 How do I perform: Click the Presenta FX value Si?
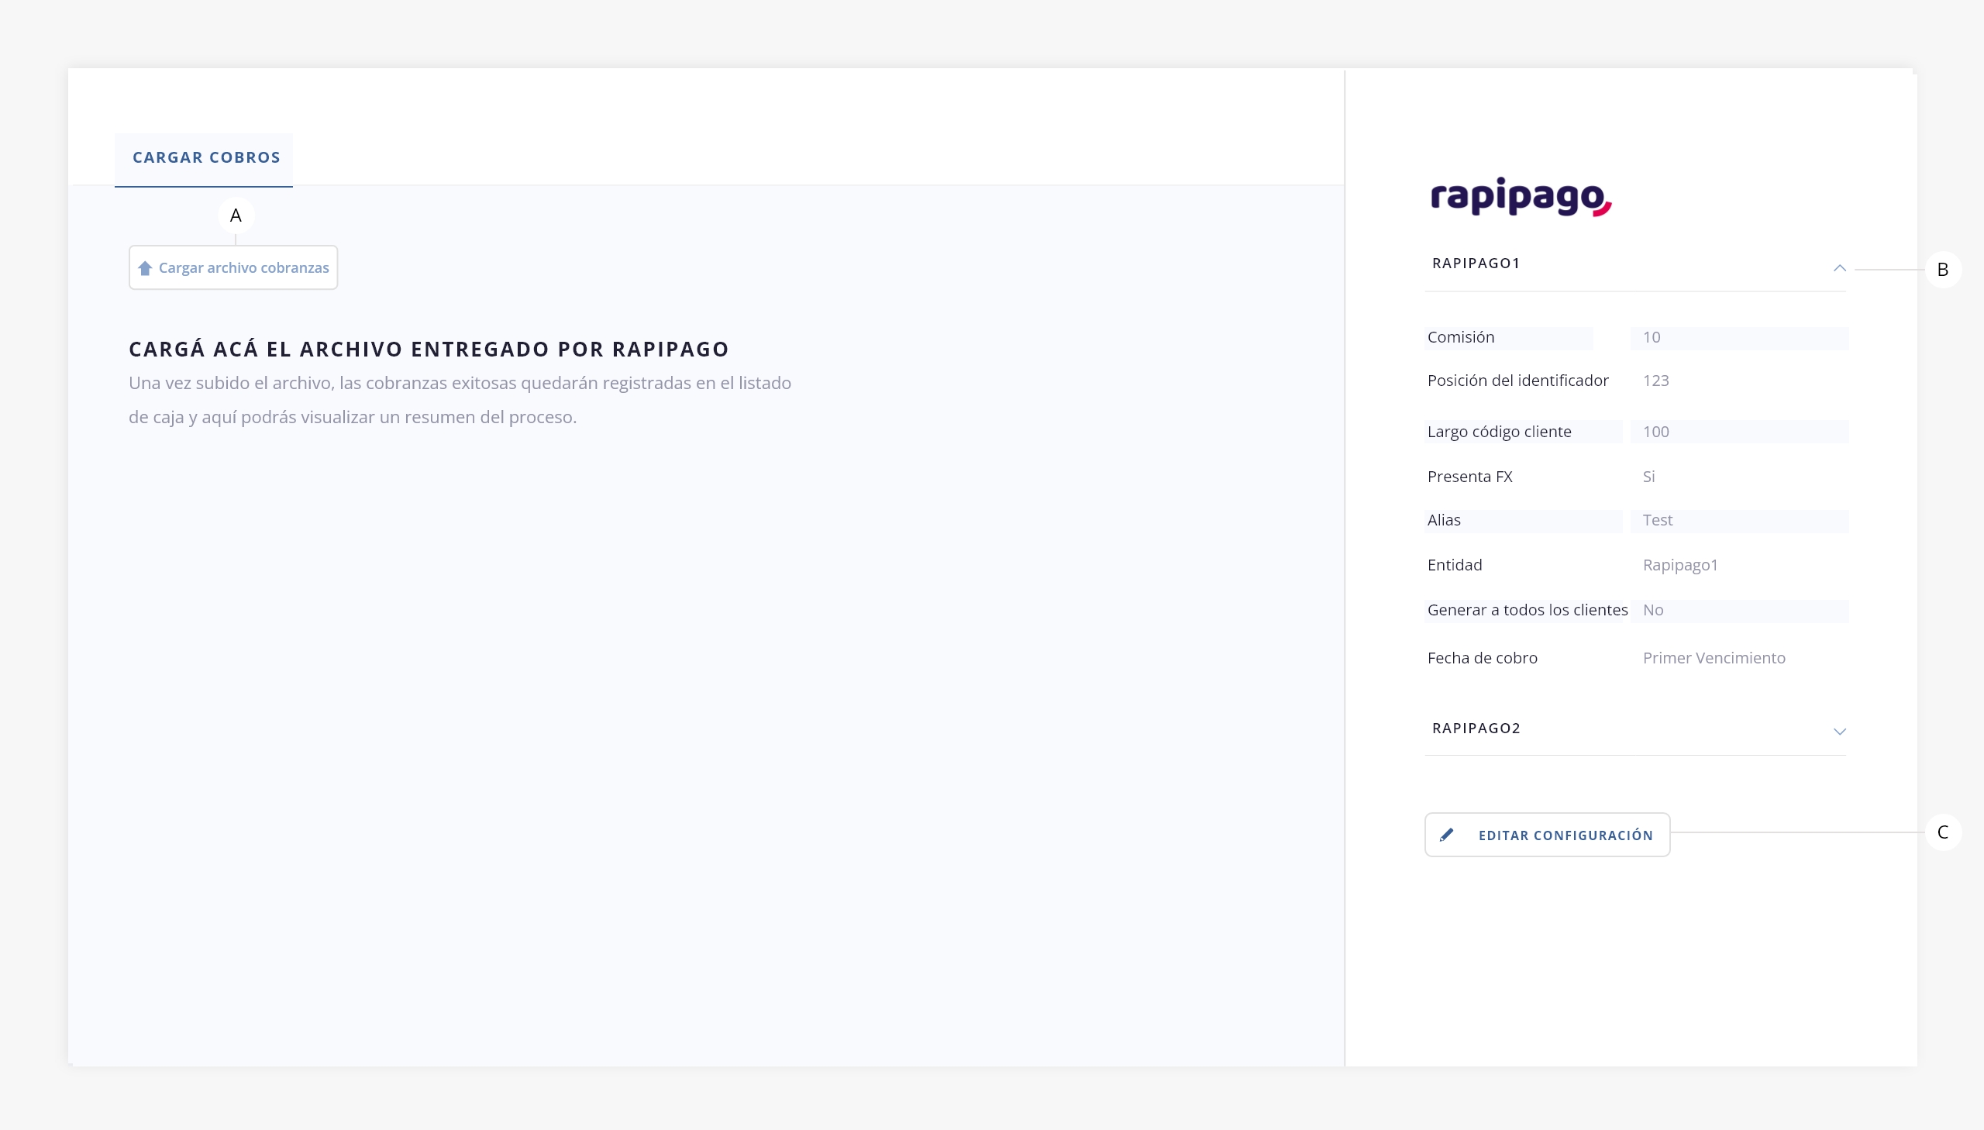[1648, 477]
